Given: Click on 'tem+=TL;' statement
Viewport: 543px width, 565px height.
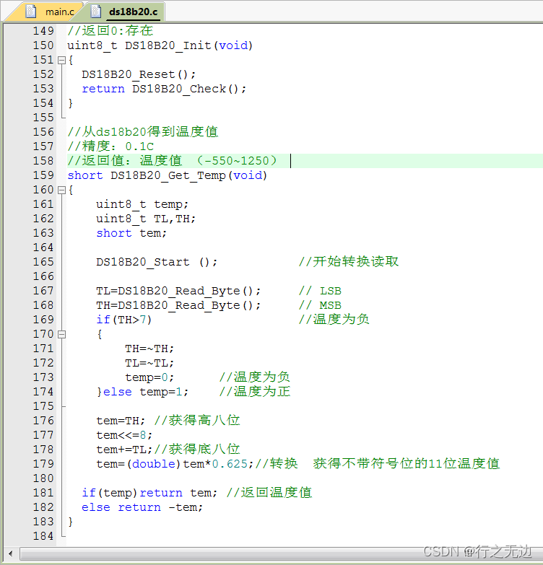Looking at the screenshot, I should [124, 450].
